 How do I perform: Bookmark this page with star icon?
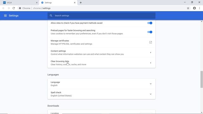click(x=188, y=8)
